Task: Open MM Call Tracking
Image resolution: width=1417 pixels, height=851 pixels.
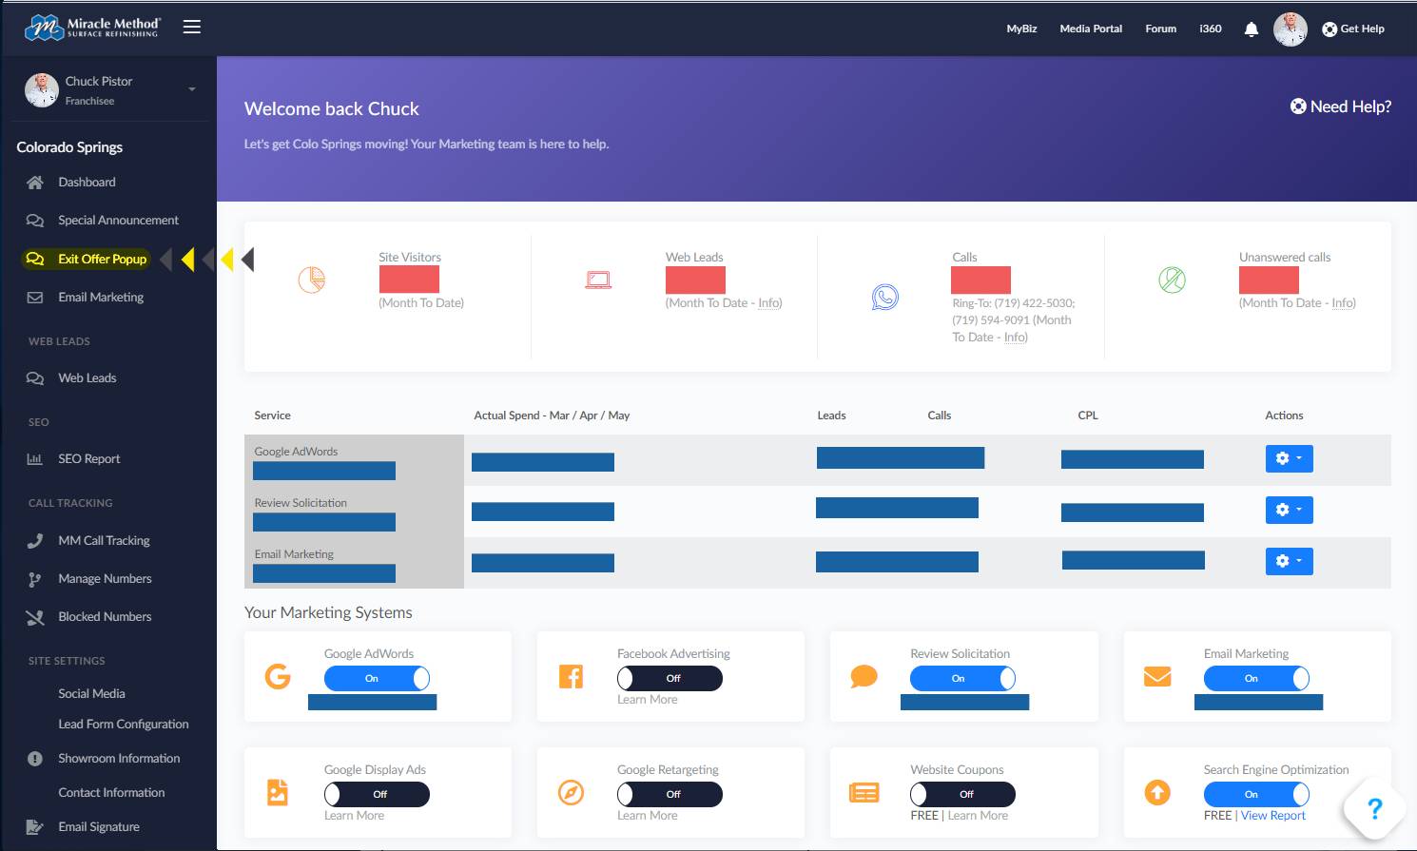Action: click(104, 541)
